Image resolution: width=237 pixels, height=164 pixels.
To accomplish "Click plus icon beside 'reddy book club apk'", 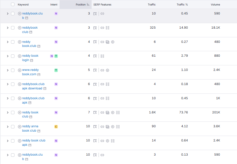I will point(19,141).
